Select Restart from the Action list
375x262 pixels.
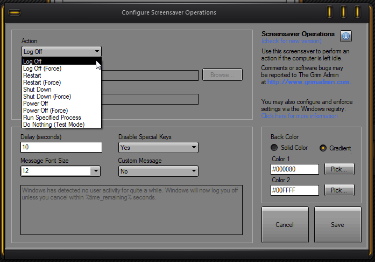[61, 75]
